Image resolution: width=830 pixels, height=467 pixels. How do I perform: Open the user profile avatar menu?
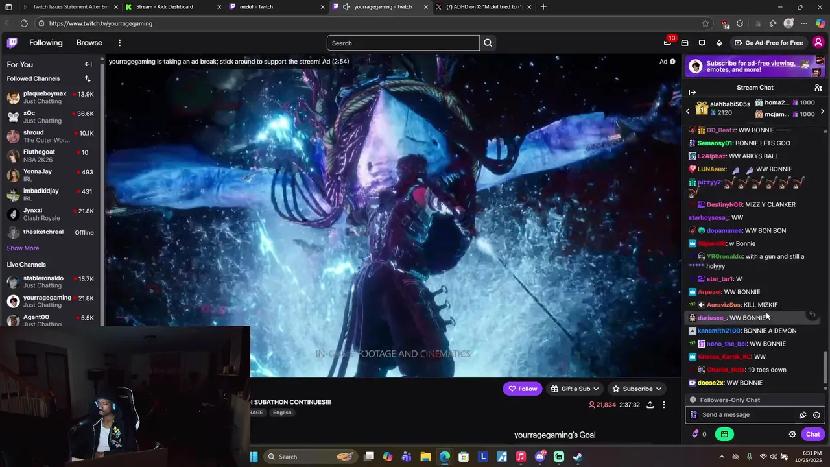coord(818,43)
